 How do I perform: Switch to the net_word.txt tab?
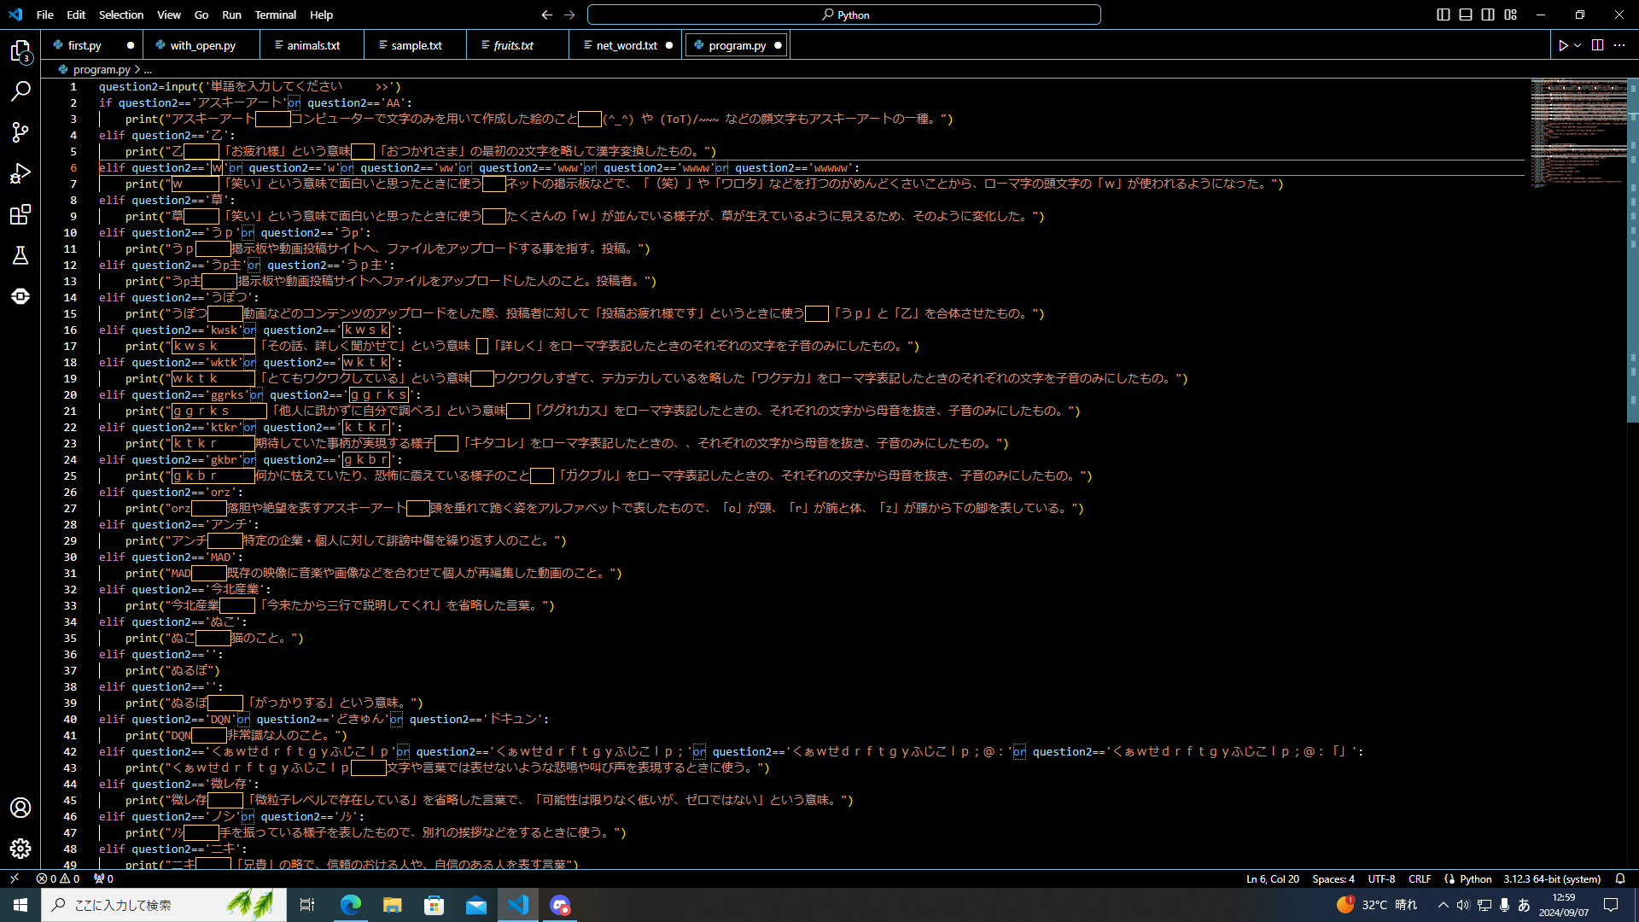pyautogui.click(x=627, y=45)
